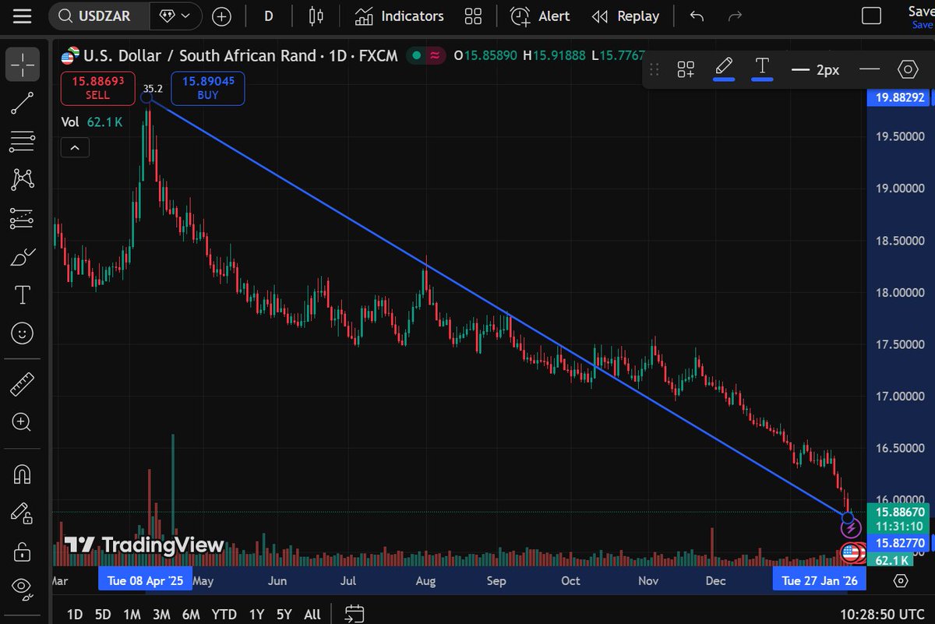Start bar Replay mode
This screenshot has height=624, width=935.
[625, 16]
